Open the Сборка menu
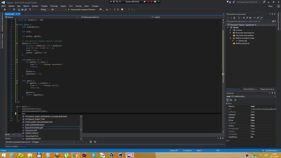The height and width of the screenshot is (158, 281). coord(35,6)
